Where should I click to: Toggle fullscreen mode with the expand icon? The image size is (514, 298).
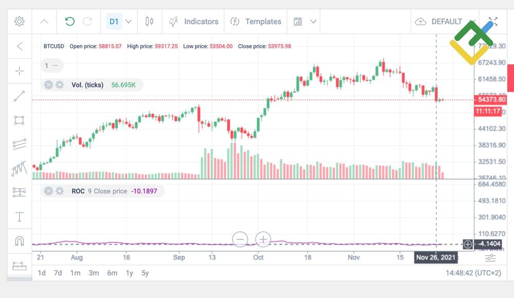tap(493, 21)
